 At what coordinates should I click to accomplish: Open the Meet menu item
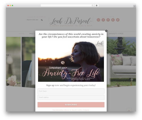[x=32, y=33]
